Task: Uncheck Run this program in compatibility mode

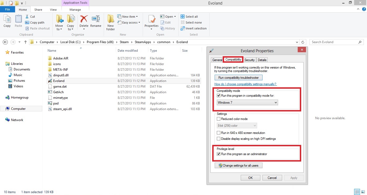Action: coord(219,96)
